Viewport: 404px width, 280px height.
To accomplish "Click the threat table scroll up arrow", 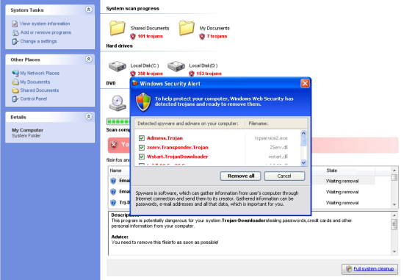I will [394, 170].
